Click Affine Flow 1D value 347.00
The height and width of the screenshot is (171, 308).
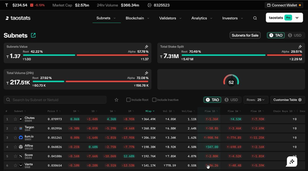[x=212, y=147]
